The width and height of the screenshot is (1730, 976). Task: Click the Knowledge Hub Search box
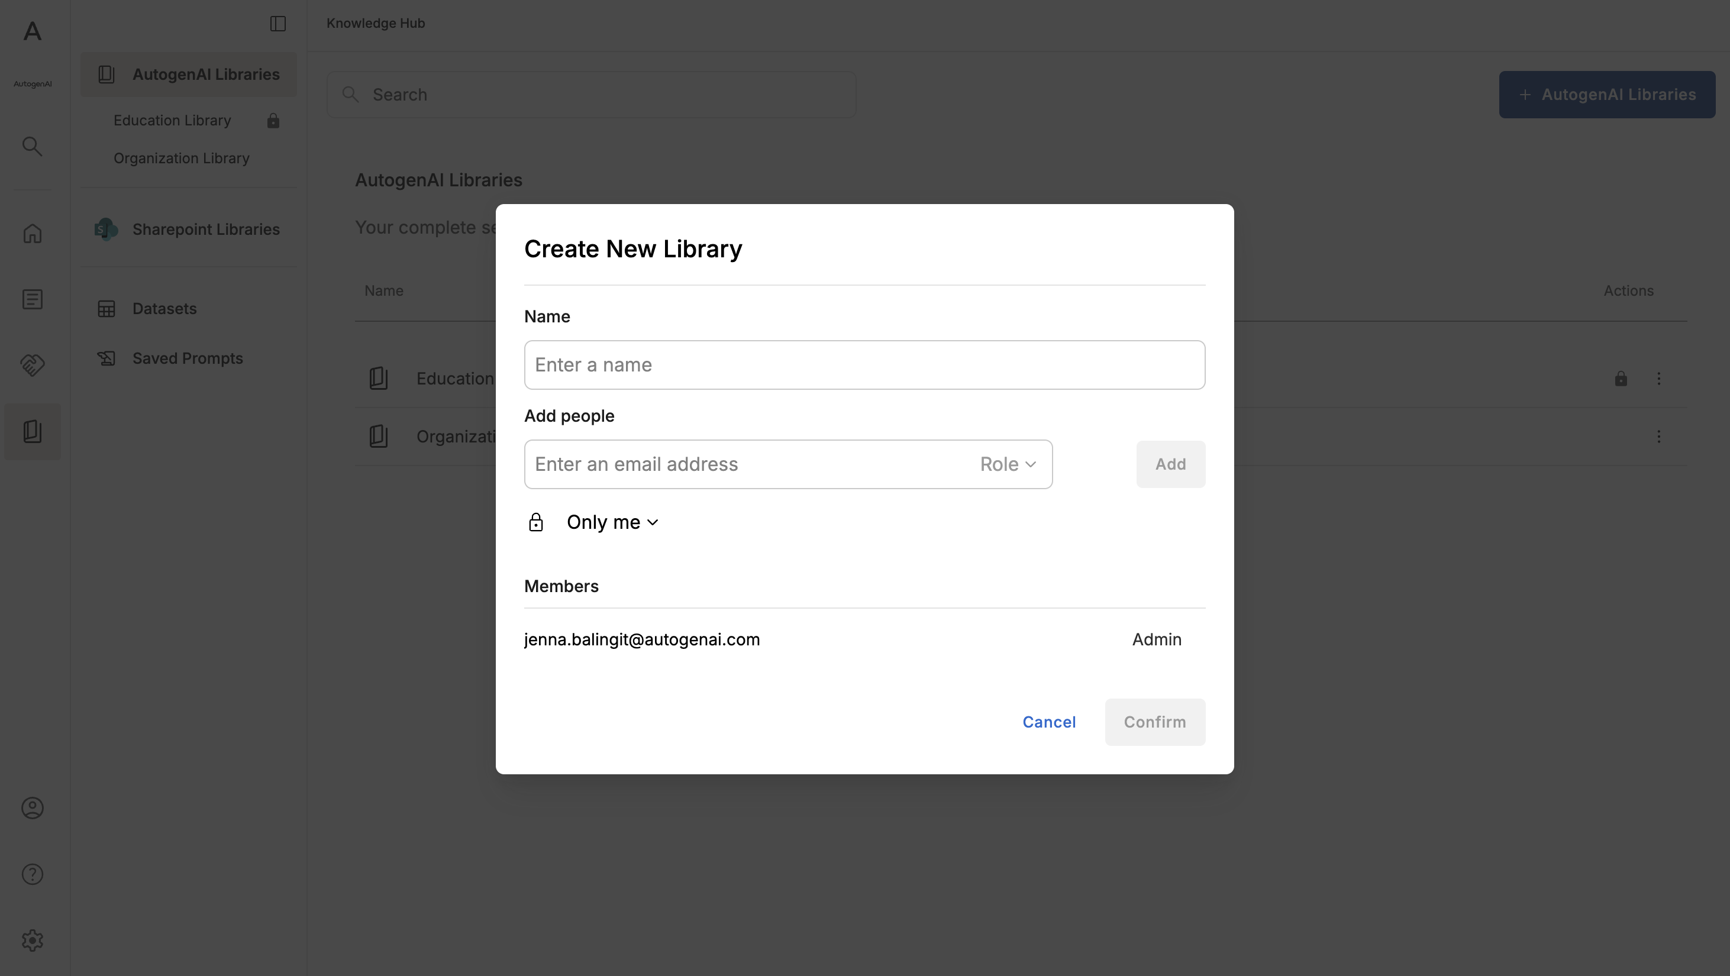point(591,95)
